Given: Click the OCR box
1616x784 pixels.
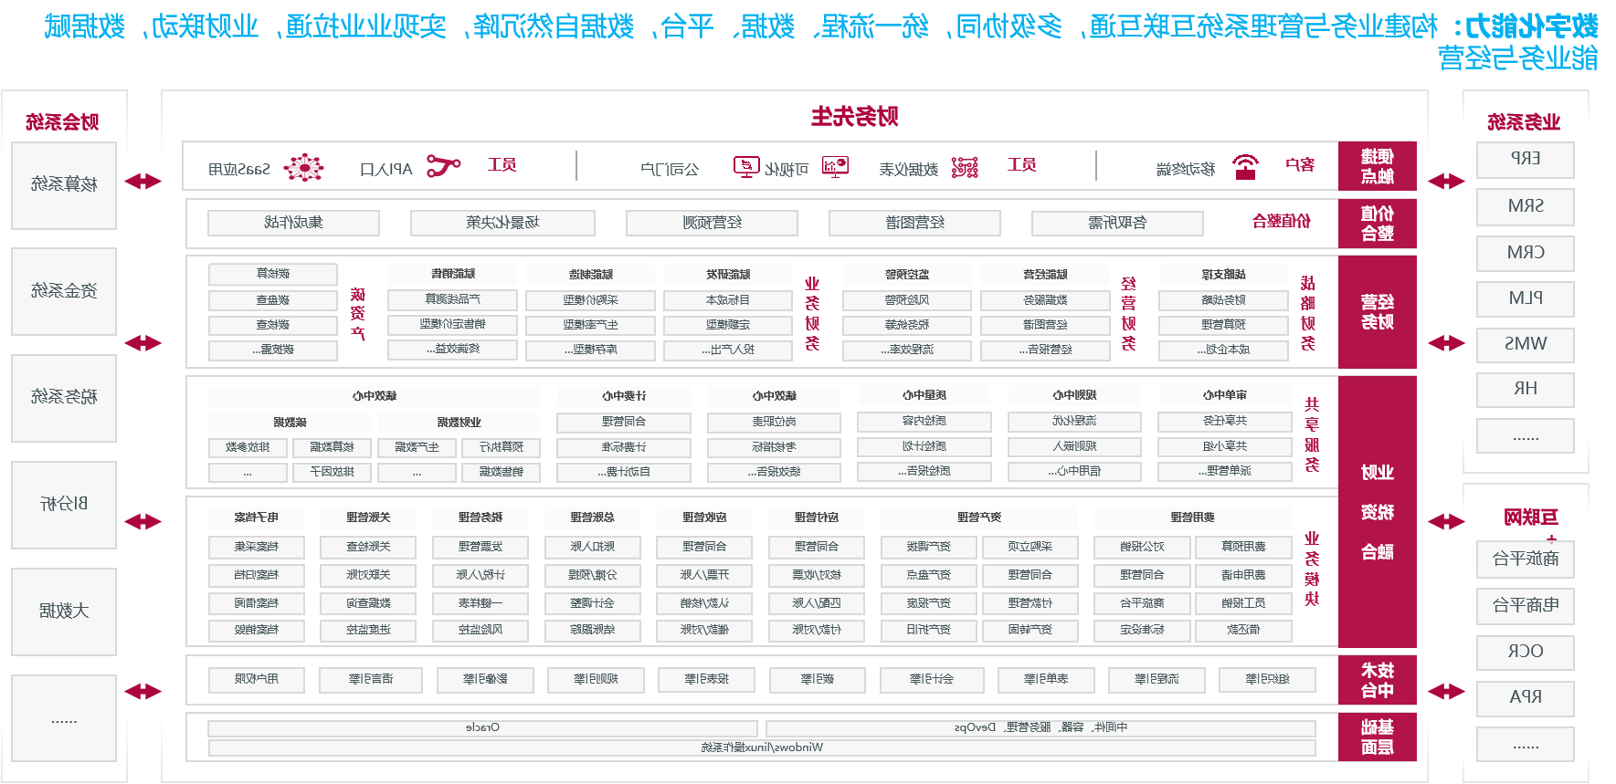Looking at the screenshot, I should (x=1526, y=652).
